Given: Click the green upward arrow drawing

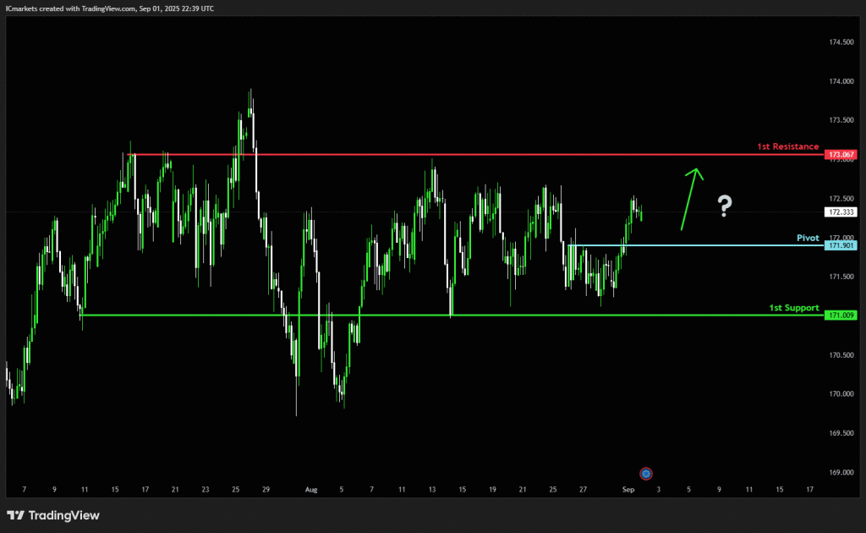Looking at the screenshot, I should [692, 199].
